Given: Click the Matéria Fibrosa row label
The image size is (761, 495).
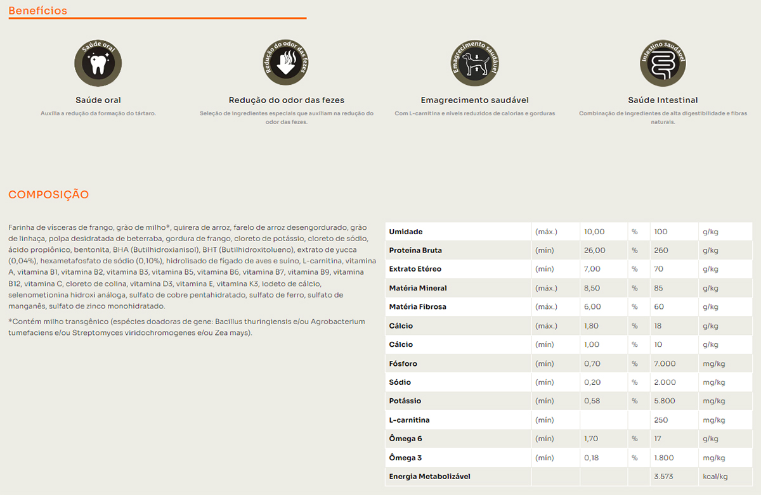Looking at the screenshot, I should point(417,307).
